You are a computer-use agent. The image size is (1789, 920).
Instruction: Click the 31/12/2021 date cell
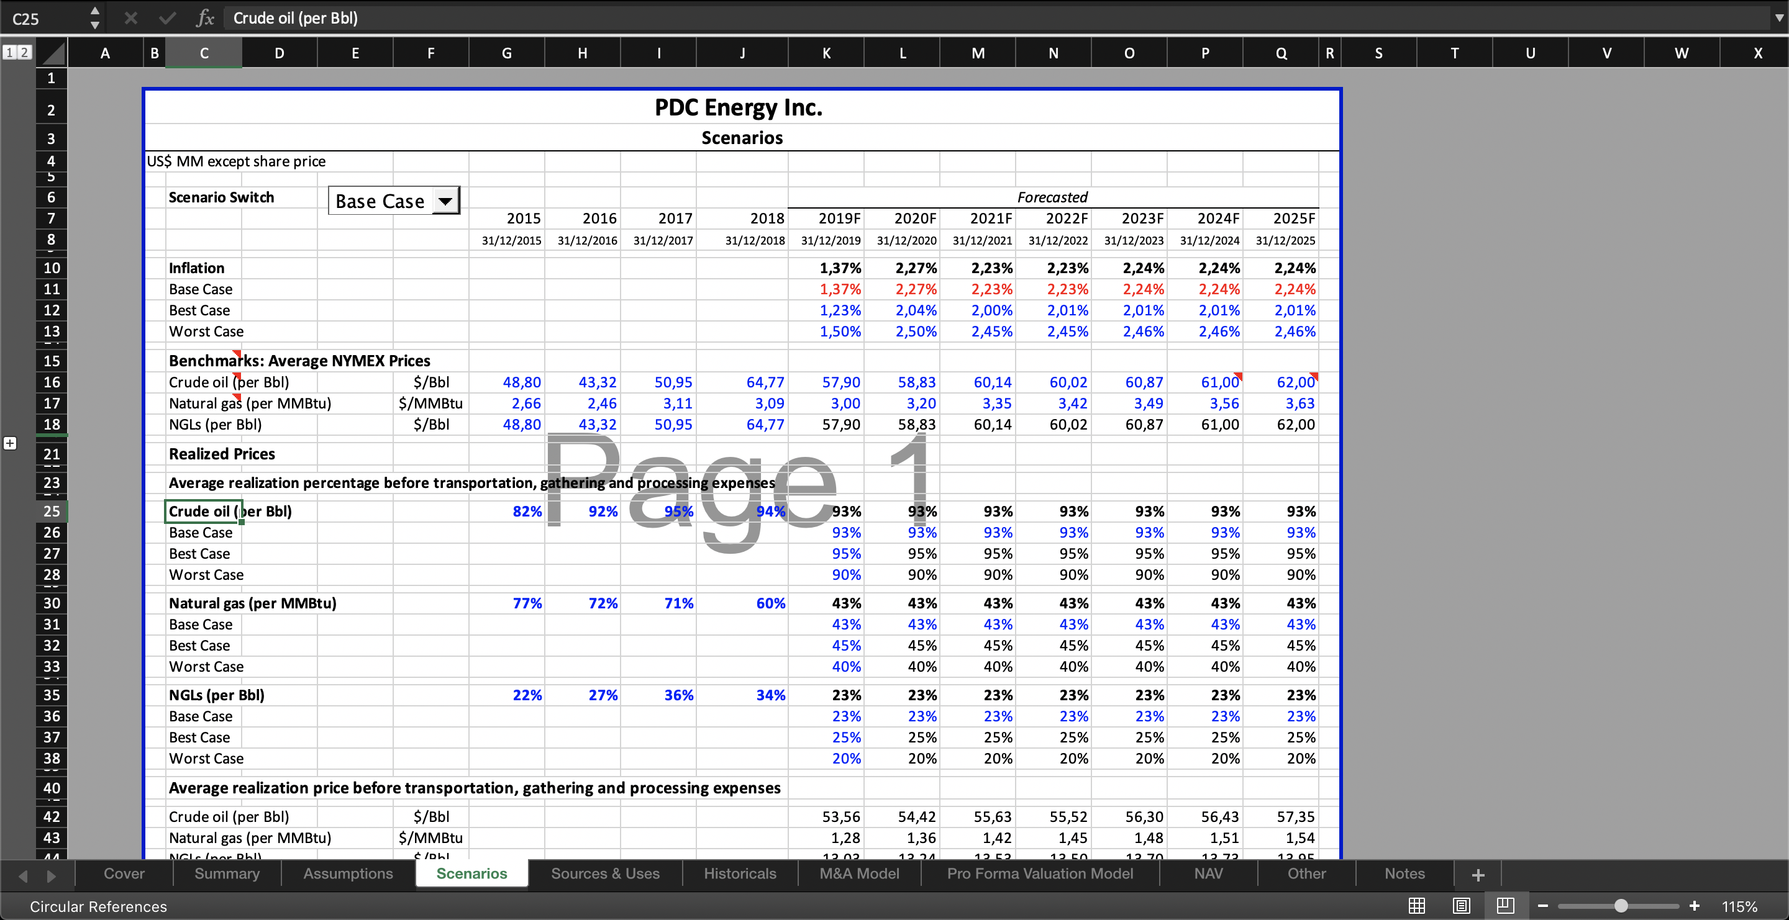[x=978, y=240]
